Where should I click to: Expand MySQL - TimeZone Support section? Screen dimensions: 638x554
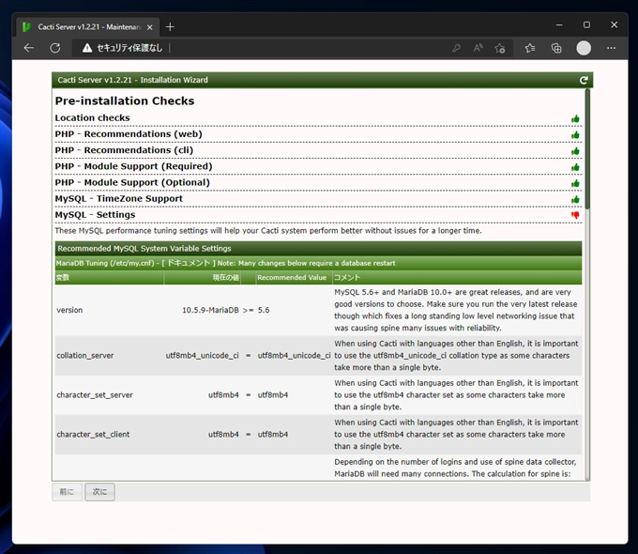coord(119,199)
